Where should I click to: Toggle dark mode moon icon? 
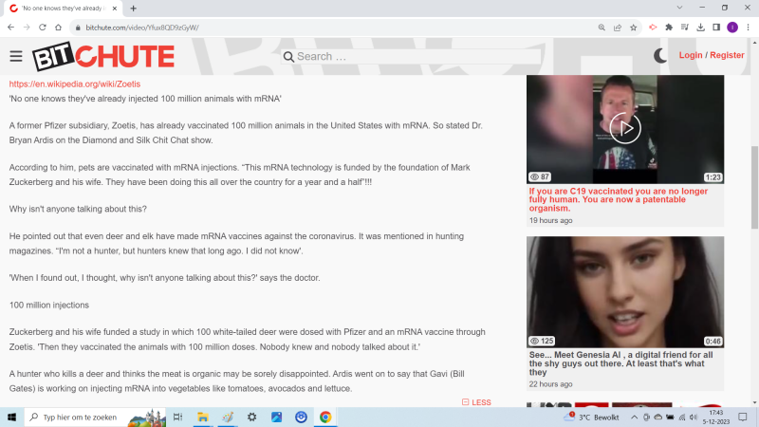[660, 56]
